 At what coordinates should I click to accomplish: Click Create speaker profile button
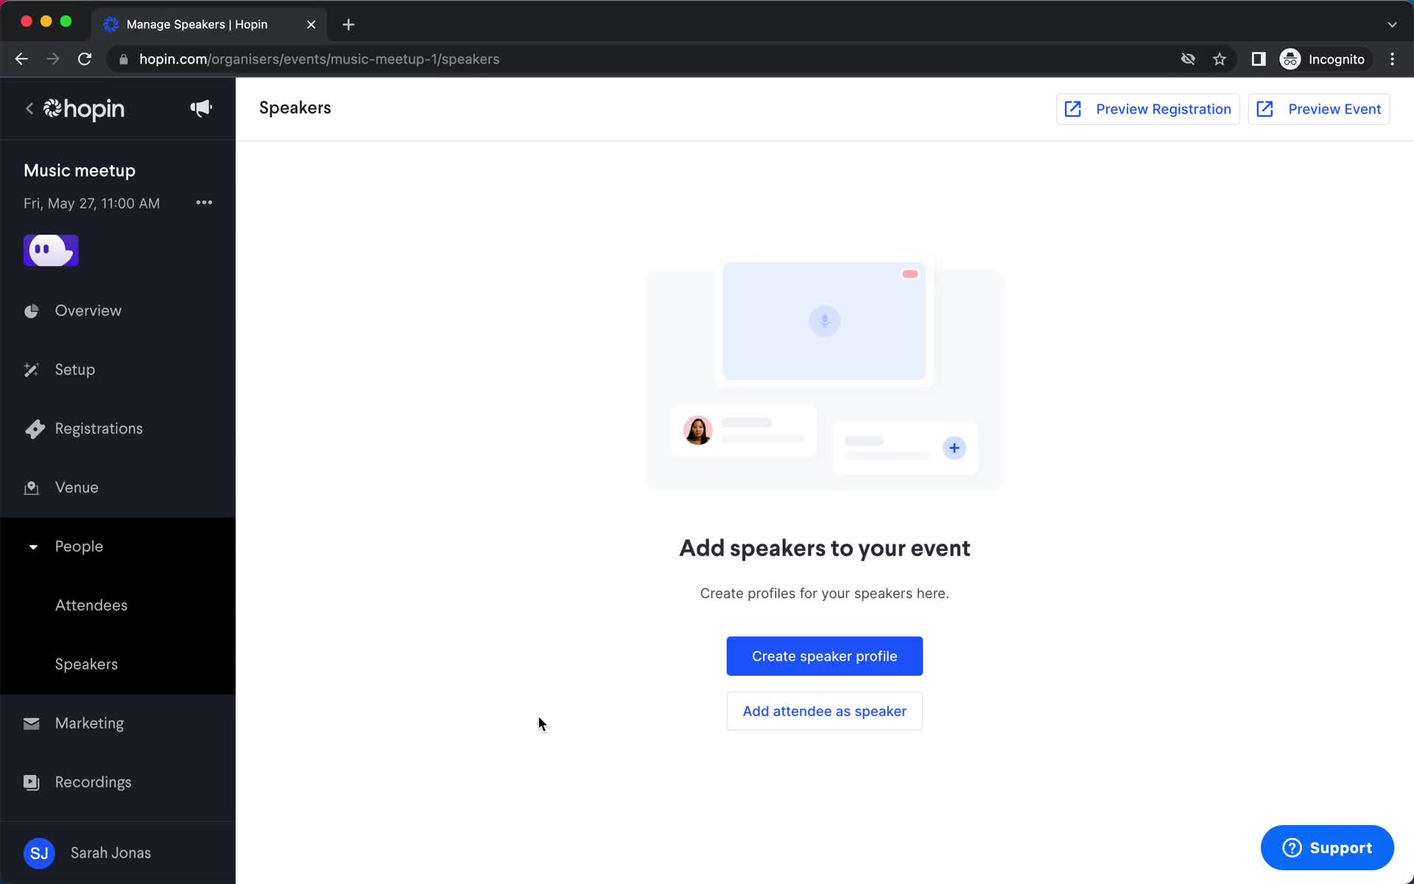point(825,656)
